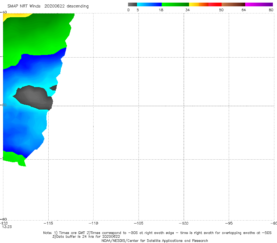
Task: Click the colorbar label '64'
Action: pyautogui.click(x=244, y=10)
